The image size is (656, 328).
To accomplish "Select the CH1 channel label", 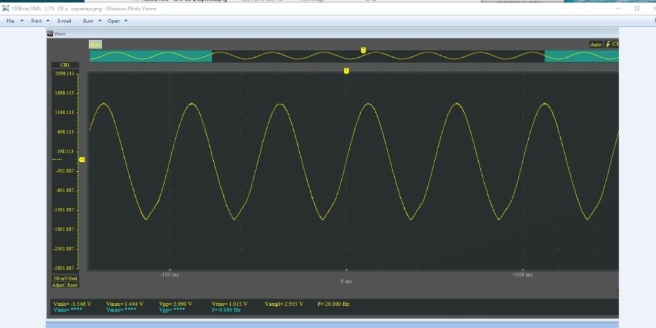I will [65, 66].
